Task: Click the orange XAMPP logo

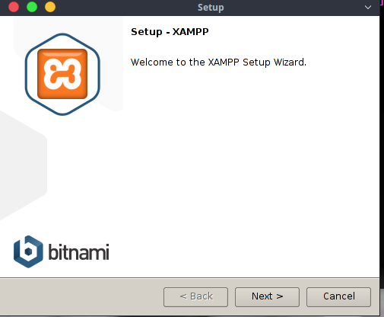Action: [x=62, y=74]
